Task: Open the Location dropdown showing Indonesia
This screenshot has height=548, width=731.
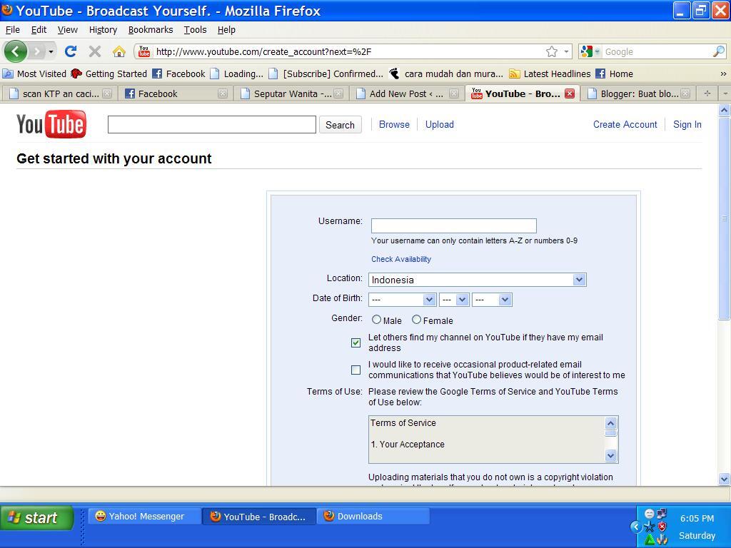Action: click(478, 280)
